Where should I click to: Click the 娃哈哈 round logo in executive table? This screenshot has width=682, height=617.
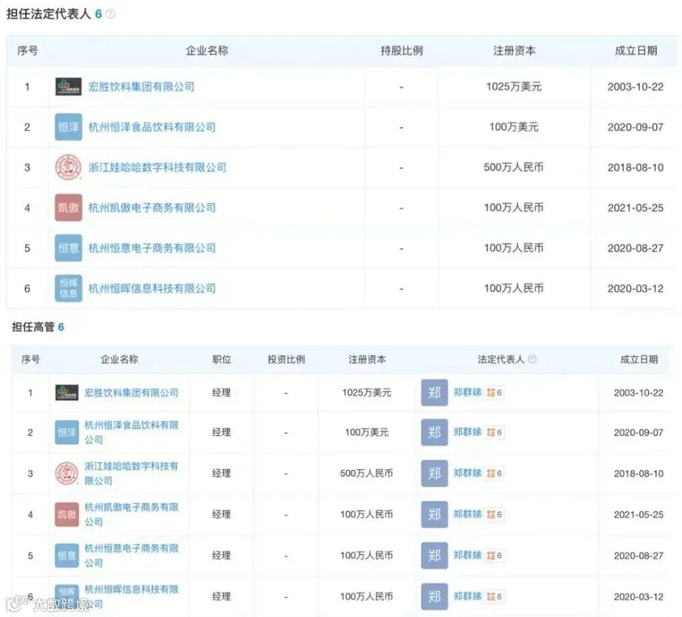(67, 473)
